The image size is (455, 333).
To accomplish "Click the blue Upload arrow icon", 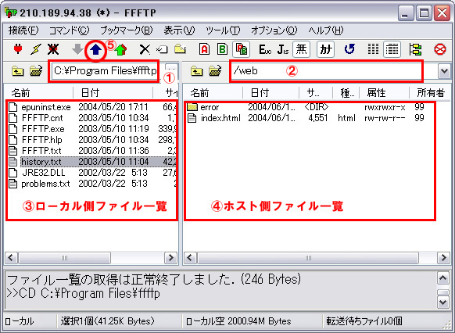I will pyautogui.click(x=95, y=50).
